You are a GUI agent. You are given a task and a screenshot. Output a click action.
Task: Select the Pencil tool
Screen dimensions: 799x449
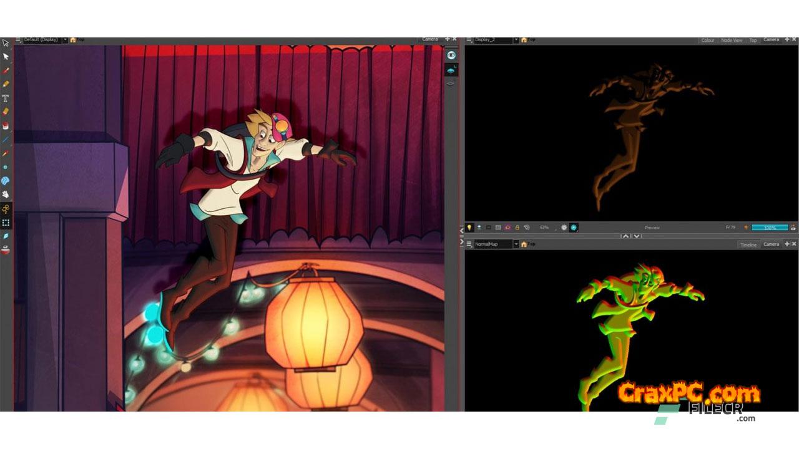6,84
